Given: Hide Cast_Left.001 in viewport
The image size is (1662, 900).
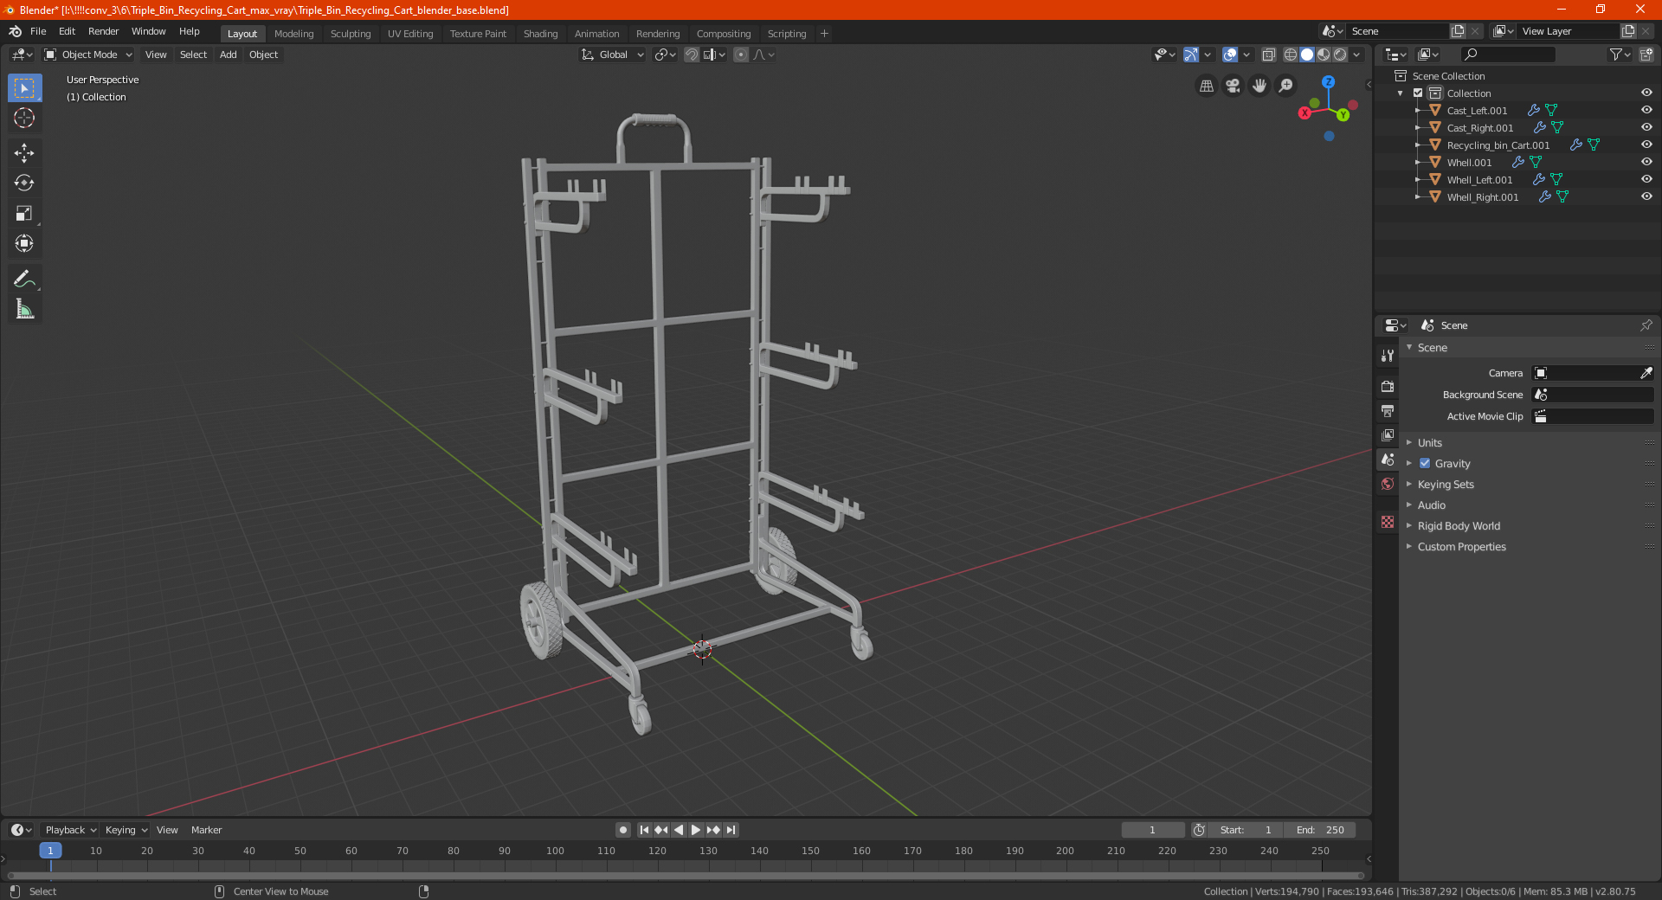Looking at the screenshot, I should point(1646,110).
